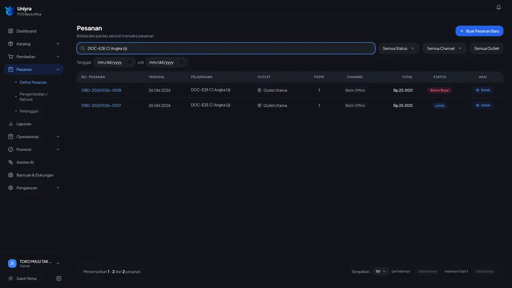Click Halaman 1 dari 1 text
Viewport: 512px width, 288px height.
tap(456, 271)
